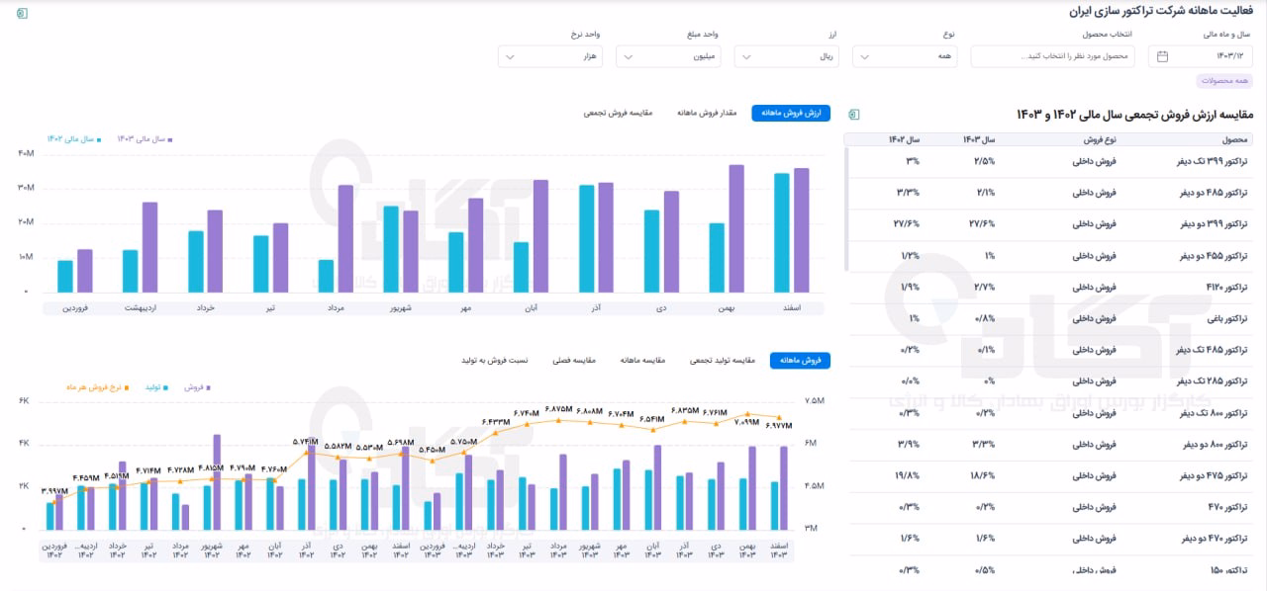
Task: Switch to نسبت فروش به تولید tab
Action: click(495, 361)
